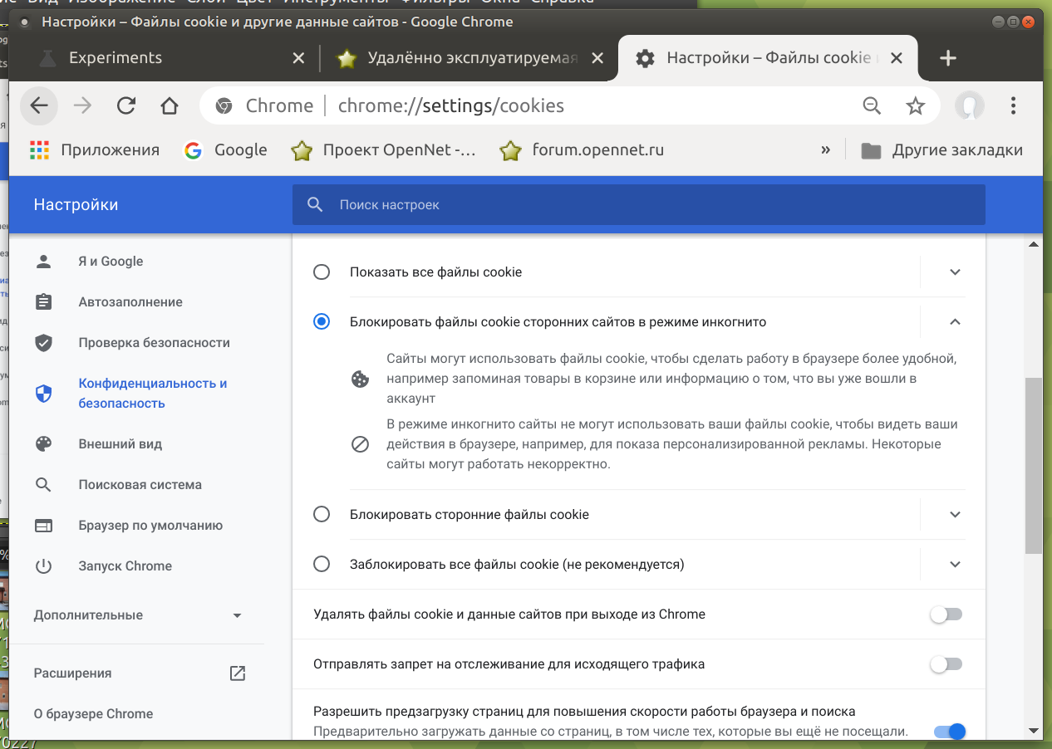Bookmark this page with the star icon
The image size is (1052, 749).
click(x=915, y=105)
